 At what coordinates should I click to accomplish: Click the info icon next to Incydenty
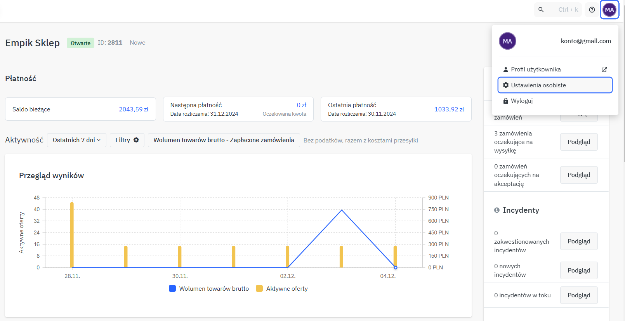(x=497, y=210)
